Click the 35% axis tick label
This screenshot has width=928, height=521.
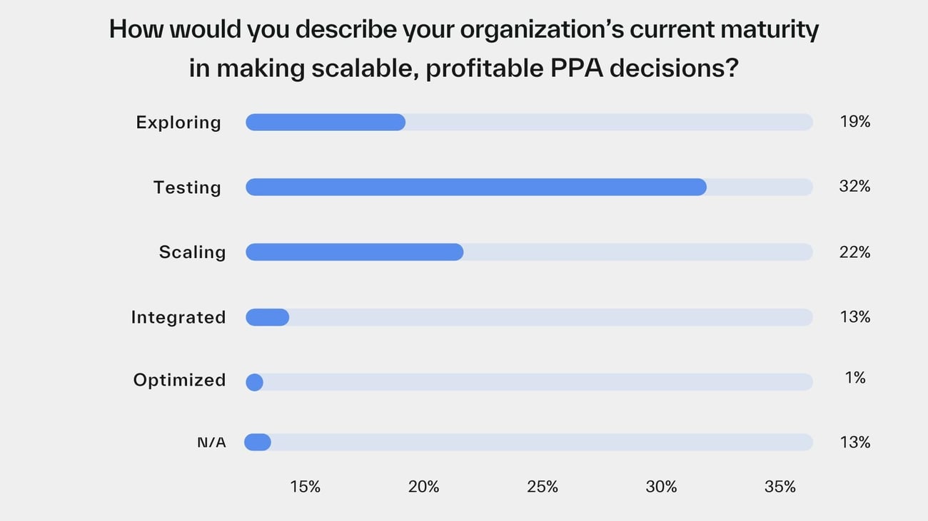(780, 487)
